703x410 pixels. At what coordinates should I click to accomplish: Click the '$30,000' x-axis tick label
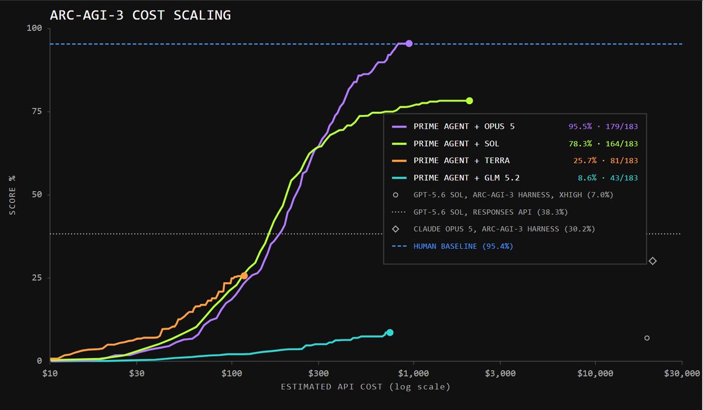682,373
